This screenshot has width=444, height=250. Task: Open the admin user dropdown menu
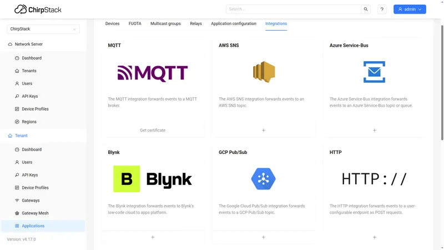[x=410, y=9]
